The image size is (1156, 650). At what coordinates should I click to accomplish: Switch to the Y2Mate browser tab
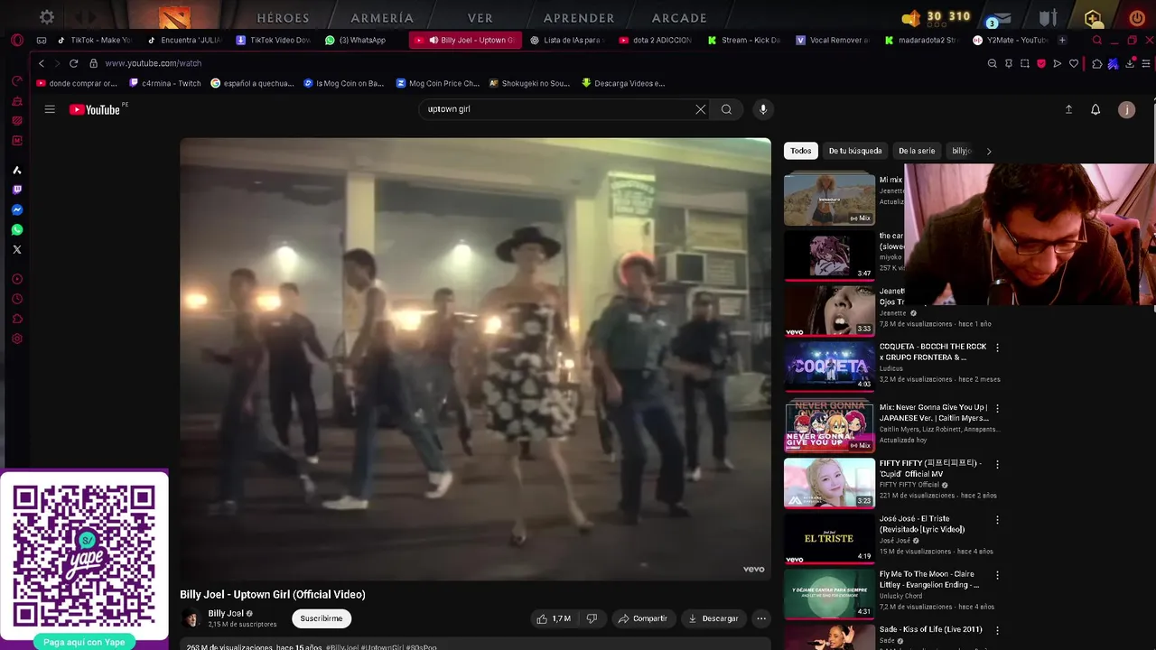[x=1011, y=40]
